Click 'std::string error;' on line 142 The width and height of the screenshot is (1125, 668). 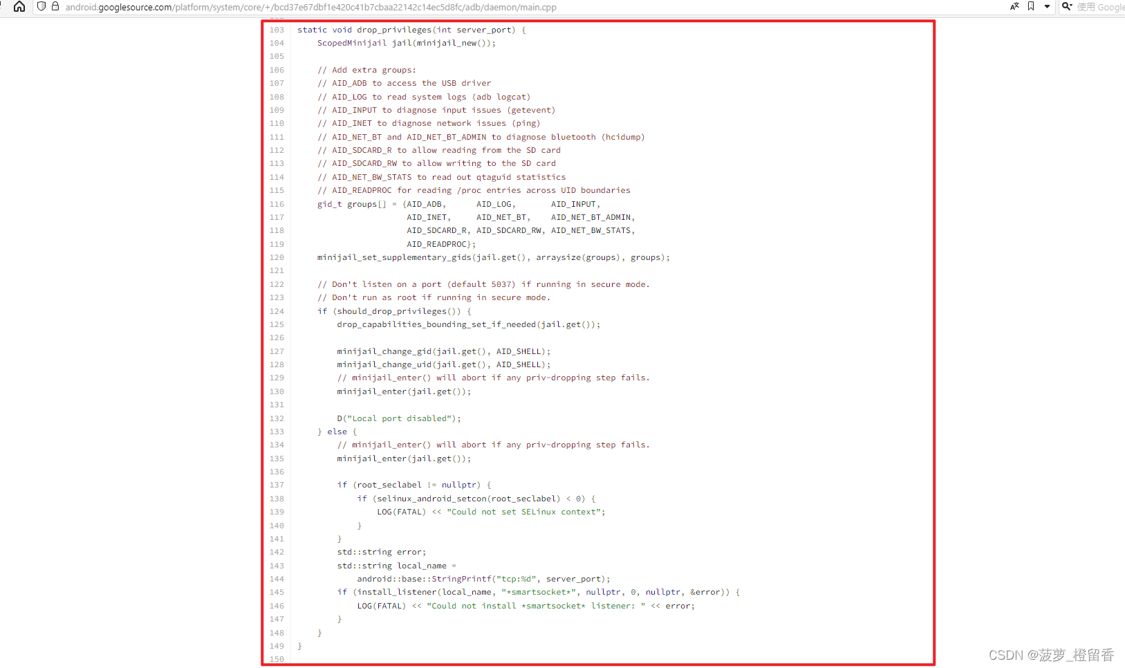click(x=382, y=552)
